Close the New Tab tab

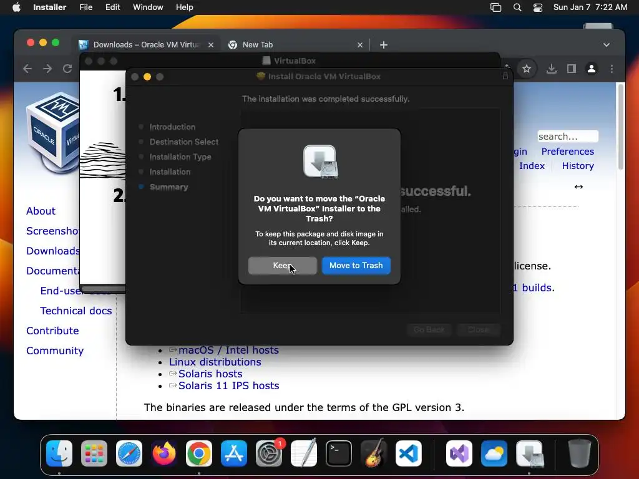(360, 45)
